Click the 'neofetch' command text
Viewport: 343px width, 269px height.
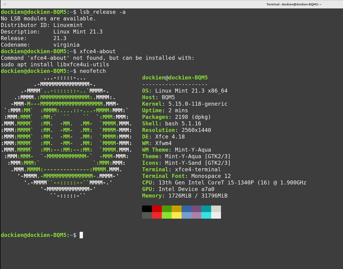point(93,71)
